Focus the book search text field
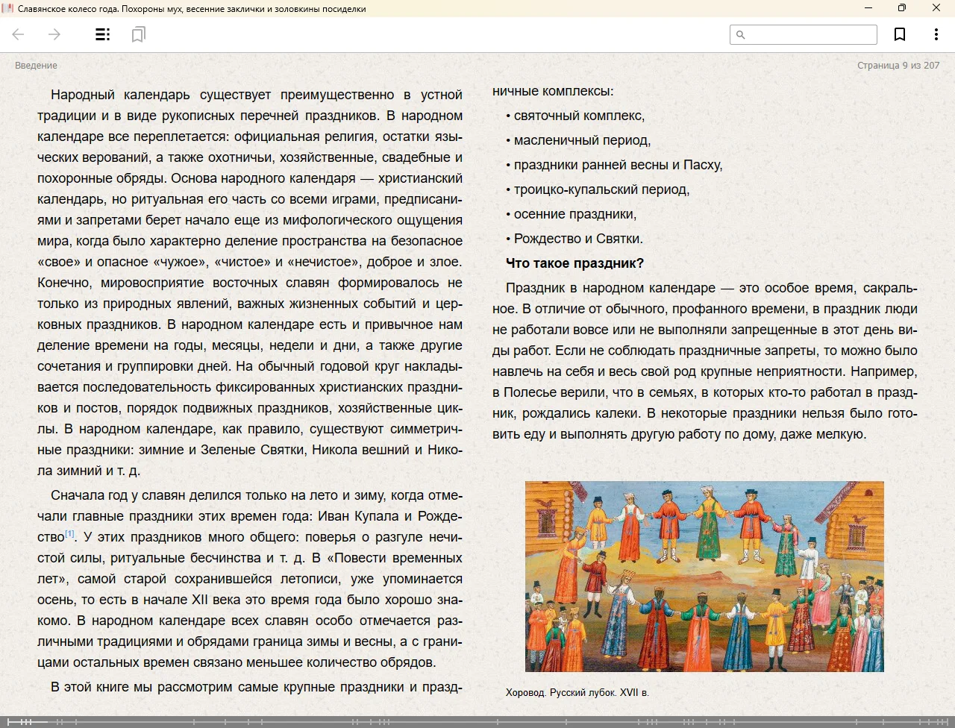This screenshot has height=728, width=955. pyautogui.click(x=810, y=34)
